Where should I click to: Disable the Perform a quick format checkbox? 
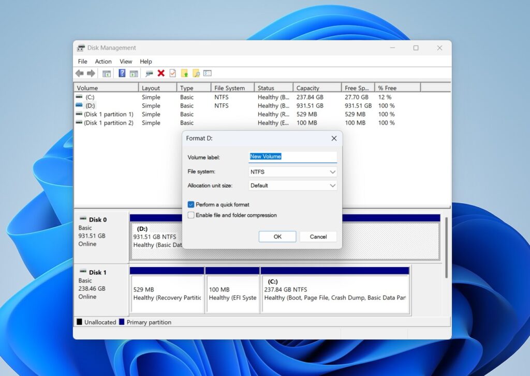(192, 205)
